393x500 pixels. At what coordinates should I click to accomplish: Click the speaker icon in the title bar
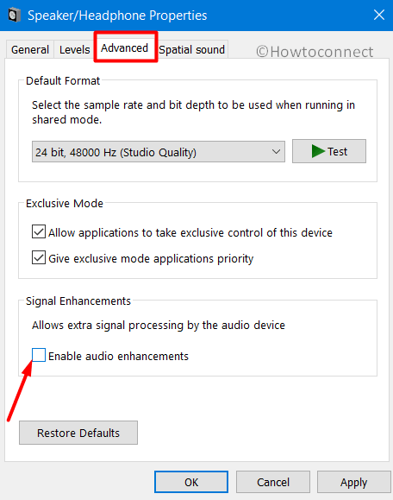[15, 15]
